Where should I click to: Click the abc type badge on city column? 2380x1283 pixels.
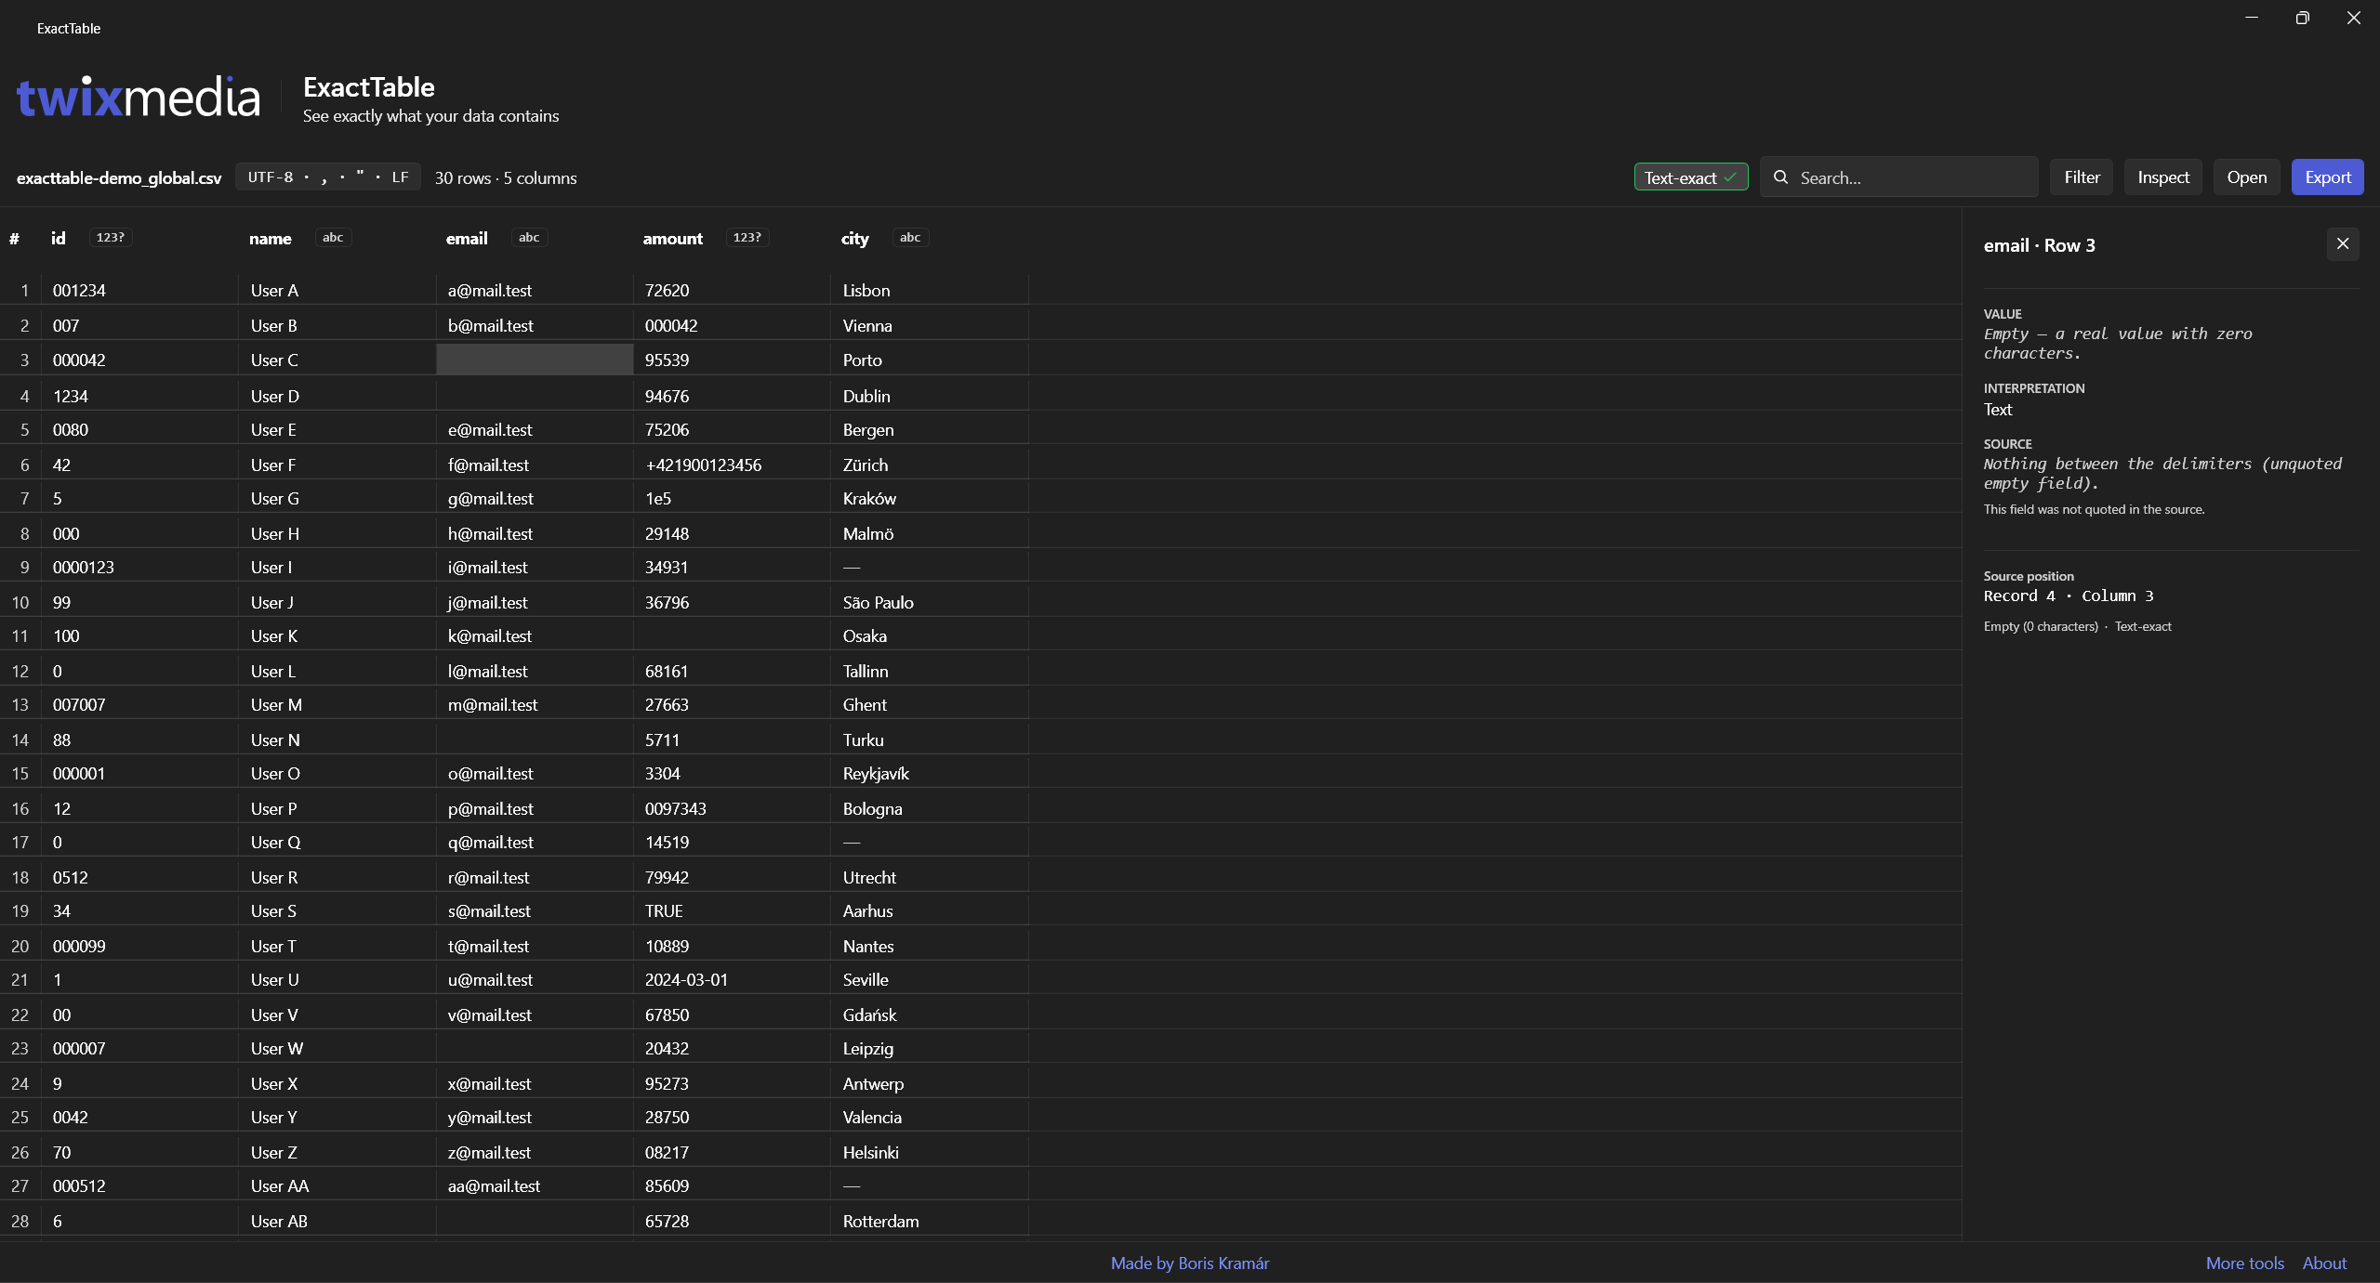pos(910,238)
